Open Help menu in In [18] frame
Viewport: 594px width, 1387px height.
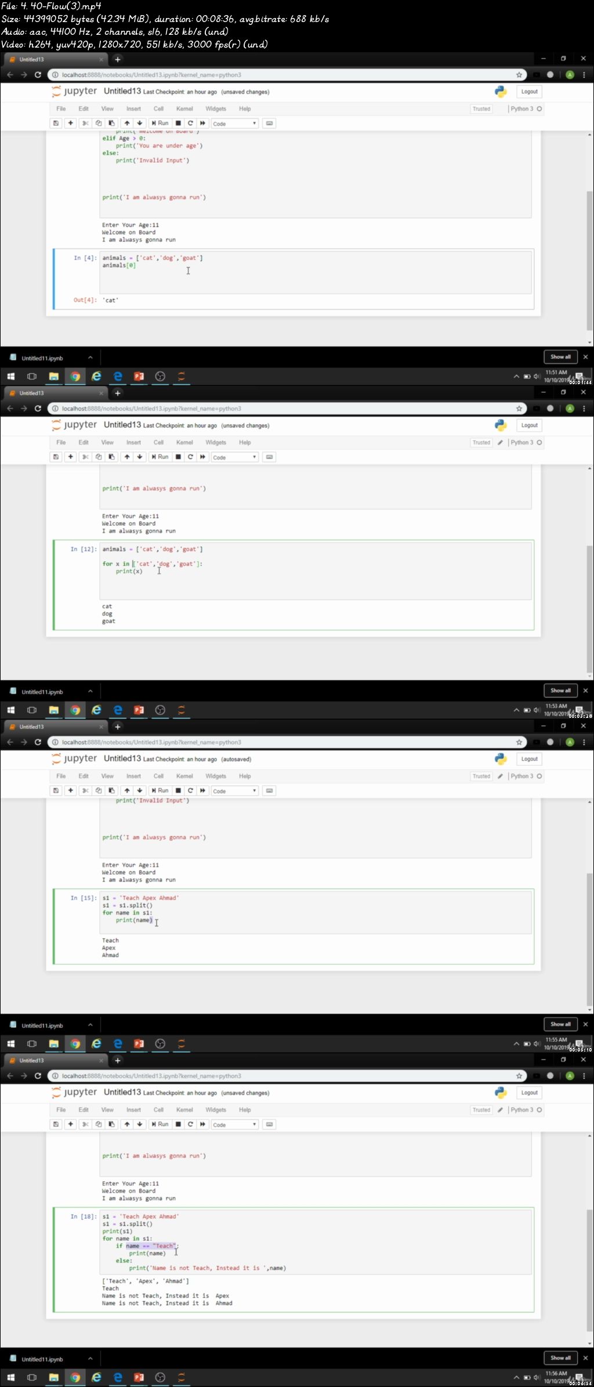(245, 1110)
